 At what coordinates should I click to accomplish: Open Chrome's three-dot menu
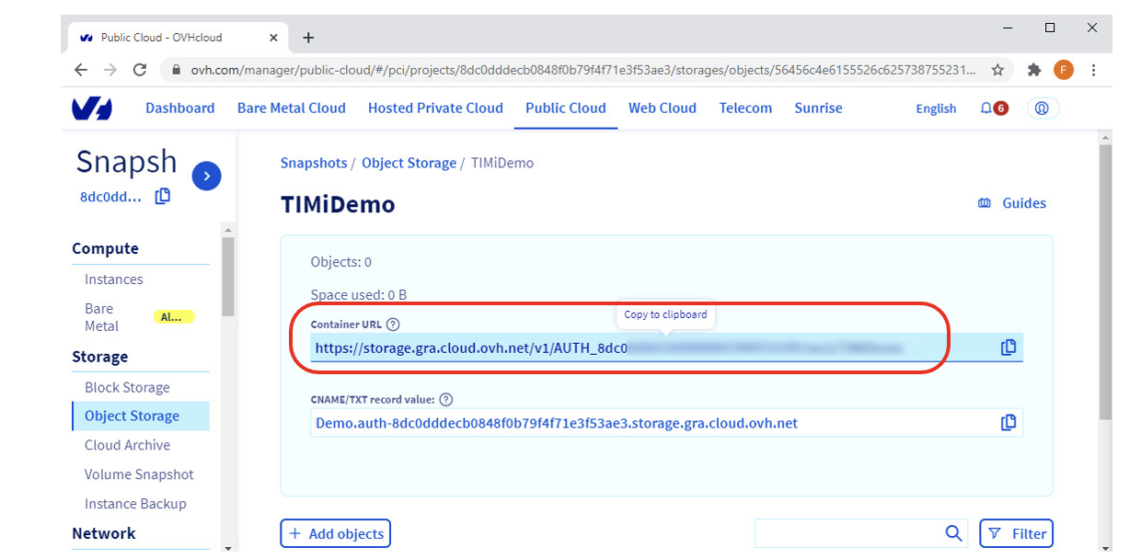coord(1093,70)
